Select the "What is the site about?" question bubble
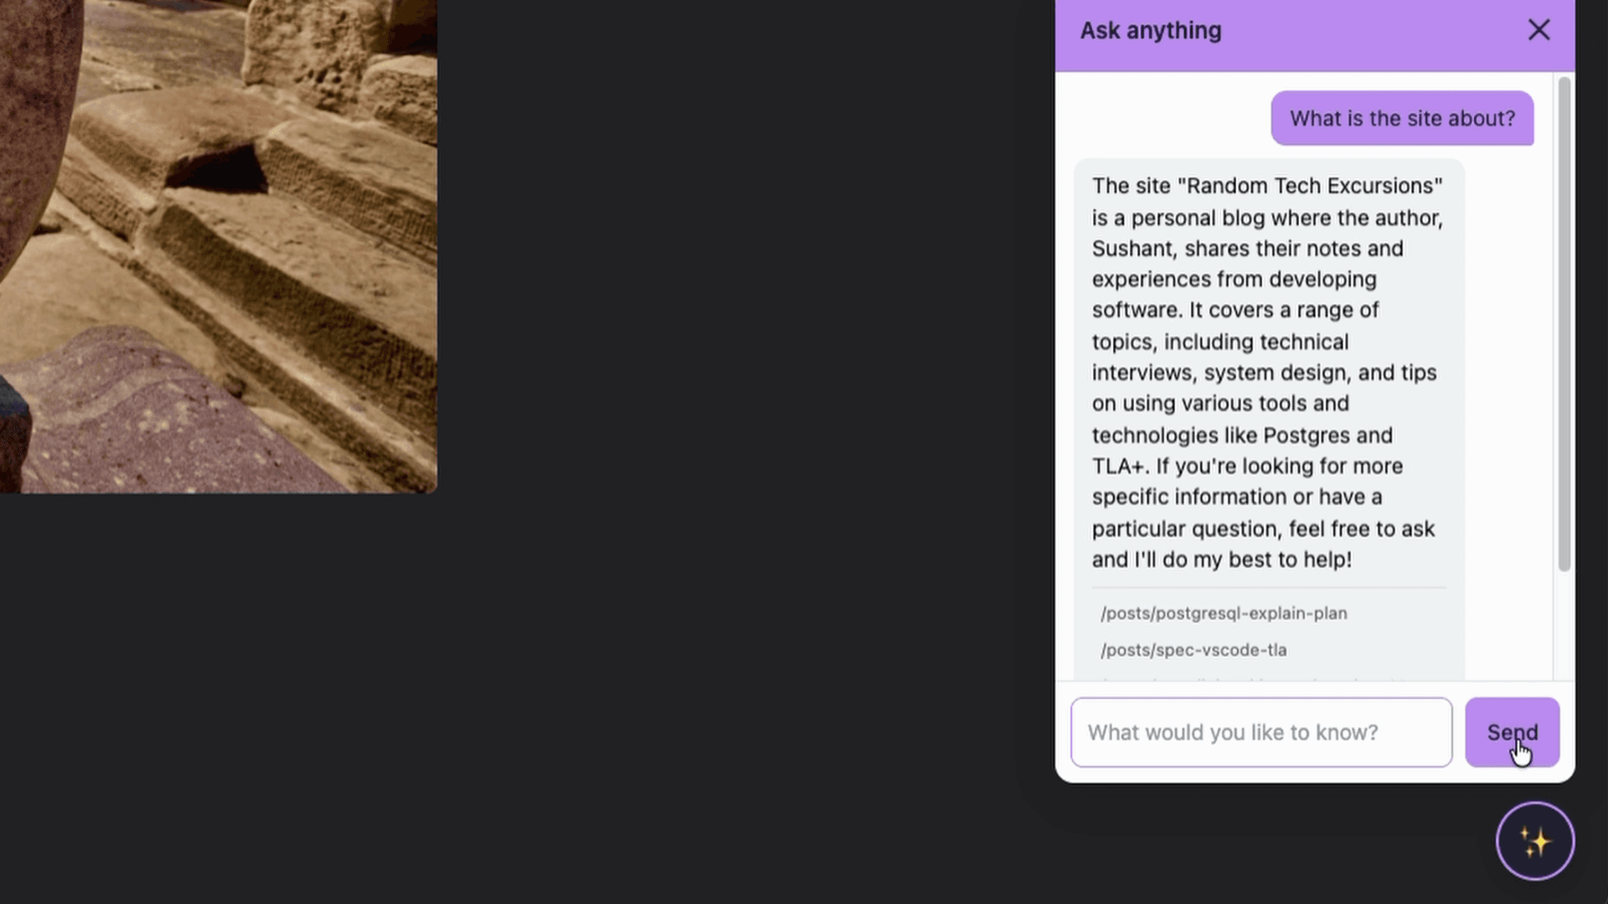 [x=1401, y=118]
